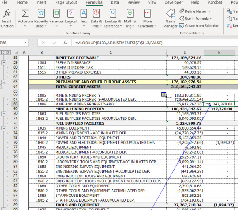Image resolution: width=238 pixels, height=210 pixels.
Task: Click Define Name button
Action: 193,11
